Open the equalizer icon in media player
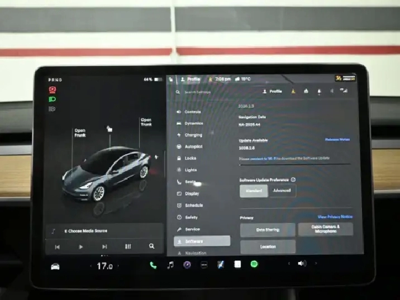This screenshot has height=300, width=400. 128,246
